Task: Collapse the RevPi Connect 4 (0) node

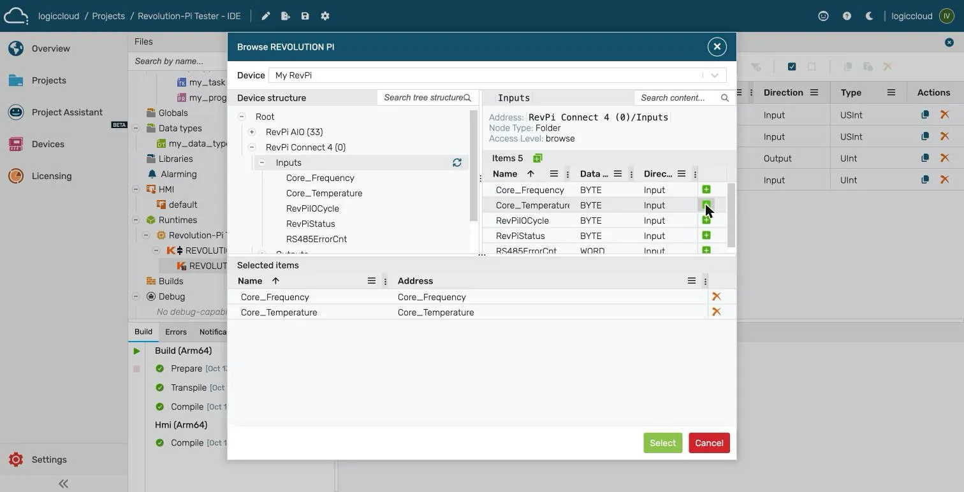Action: click(x=252, y=147)
